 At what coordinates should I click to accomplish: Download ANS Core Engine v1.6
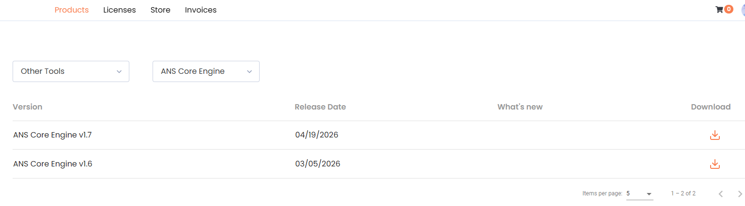[x=714, y=164]
